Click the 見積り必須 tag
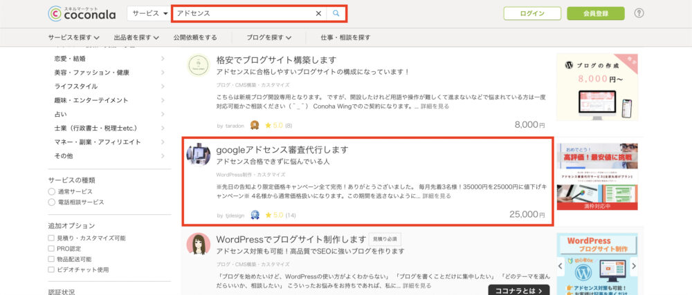The image size is (692, 295). [x=385, y=240]
